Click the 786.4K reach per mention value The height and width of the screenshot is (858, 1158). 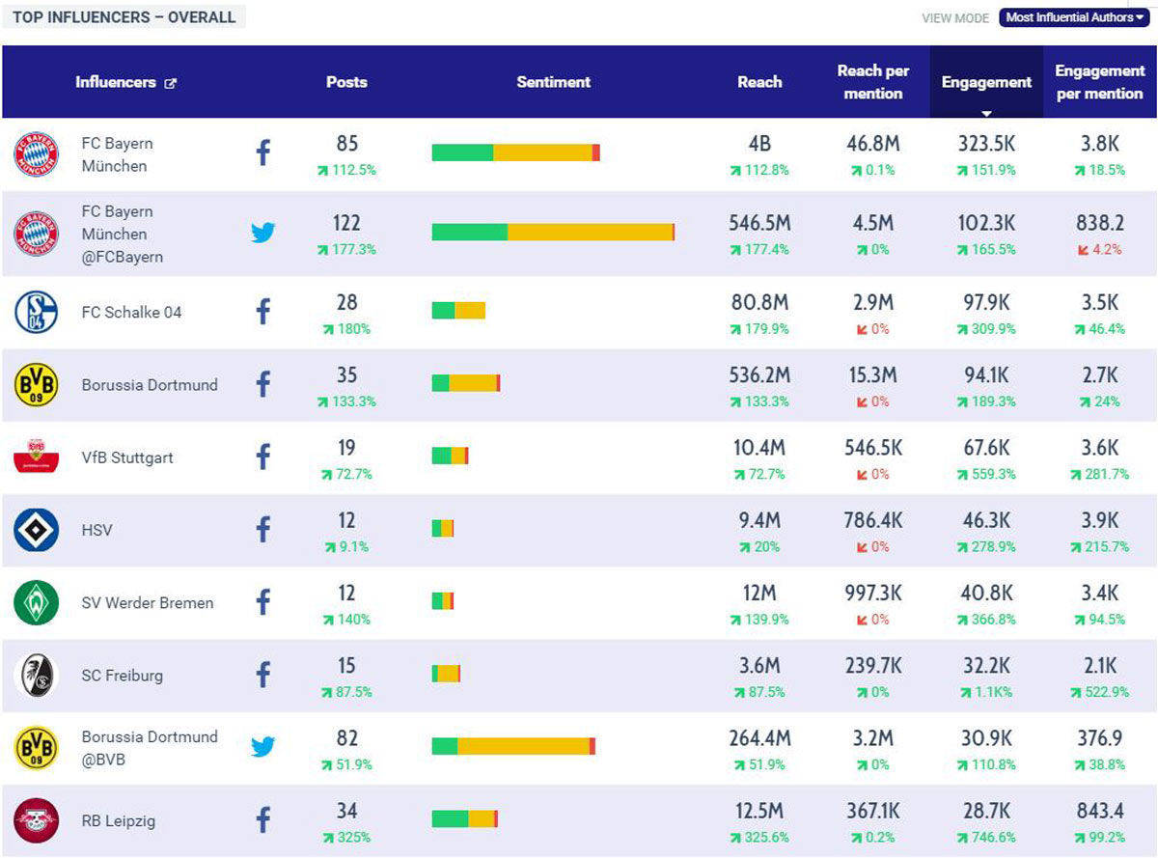pos(872,520)
